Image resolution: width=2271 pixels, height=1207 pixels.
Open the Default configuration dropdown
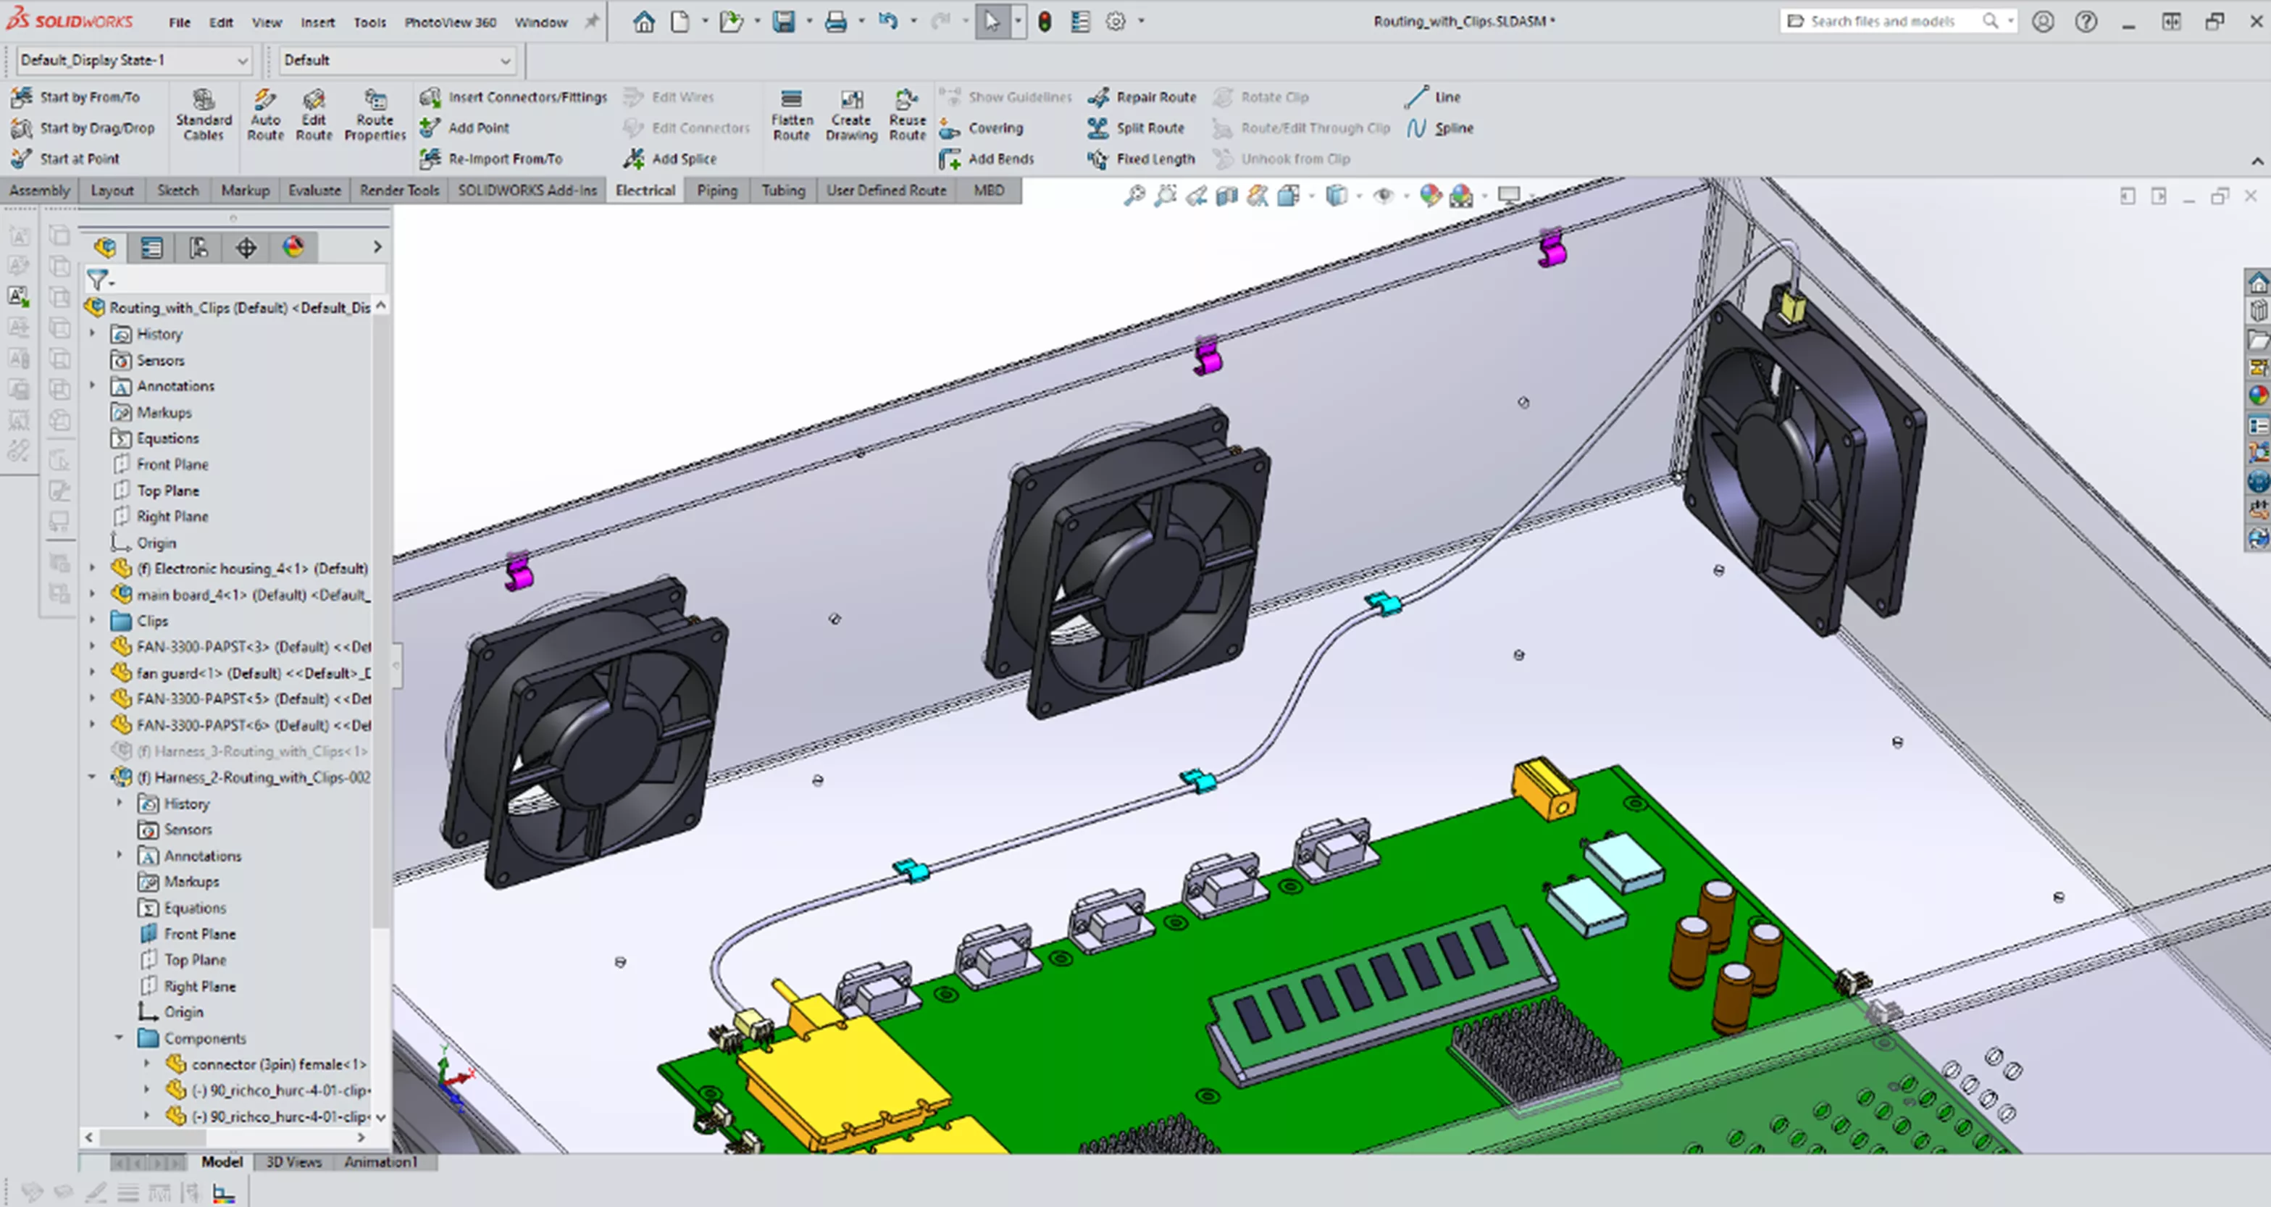click(x=397, y=60)
